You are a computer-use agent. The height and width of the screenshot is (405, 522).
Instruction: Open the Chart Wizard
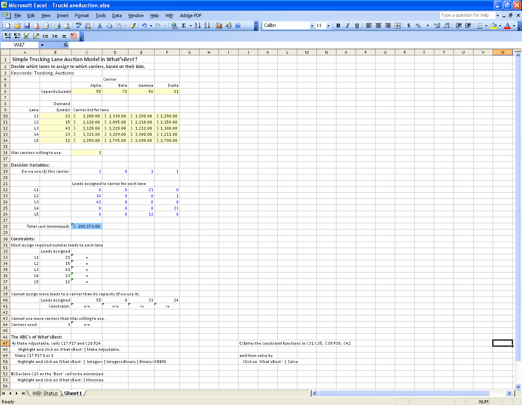(x=219, y=26)
